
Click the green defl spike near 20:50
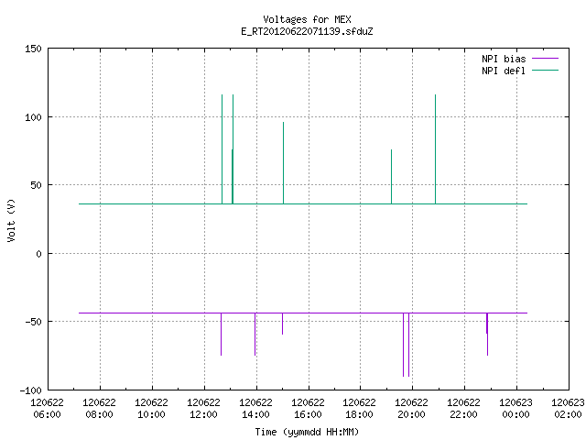436,149
